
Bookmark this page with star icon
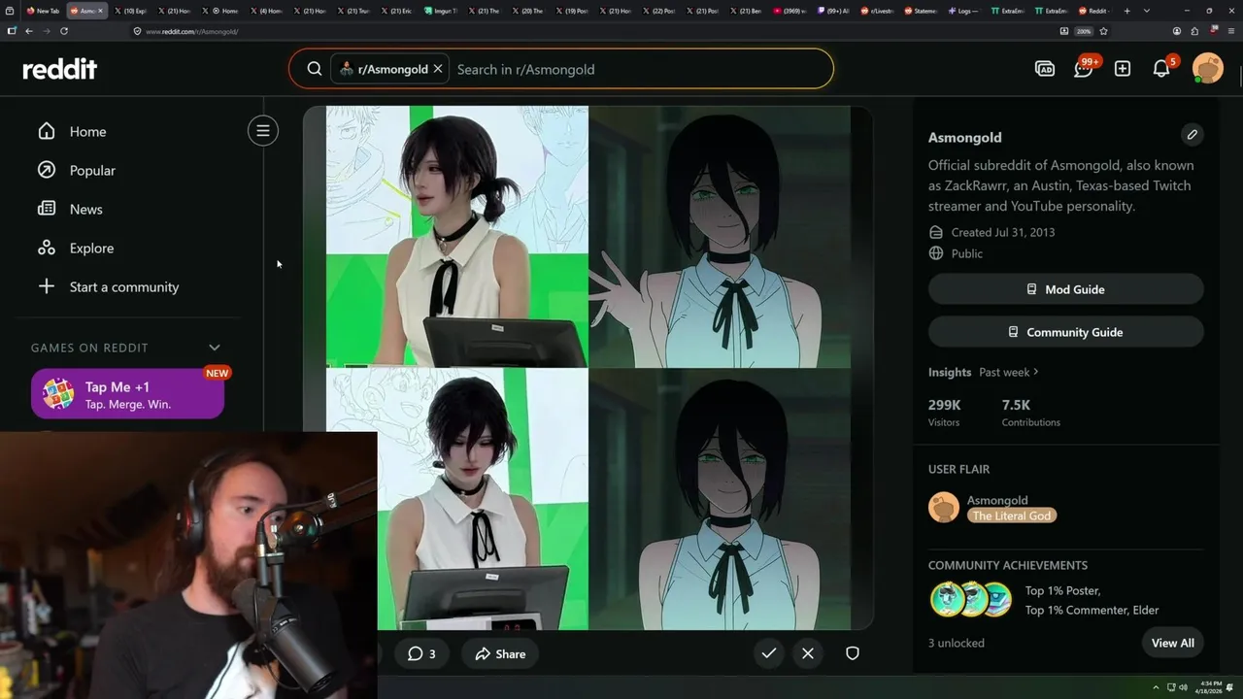pyautogui.click(x=1103, y=31)
